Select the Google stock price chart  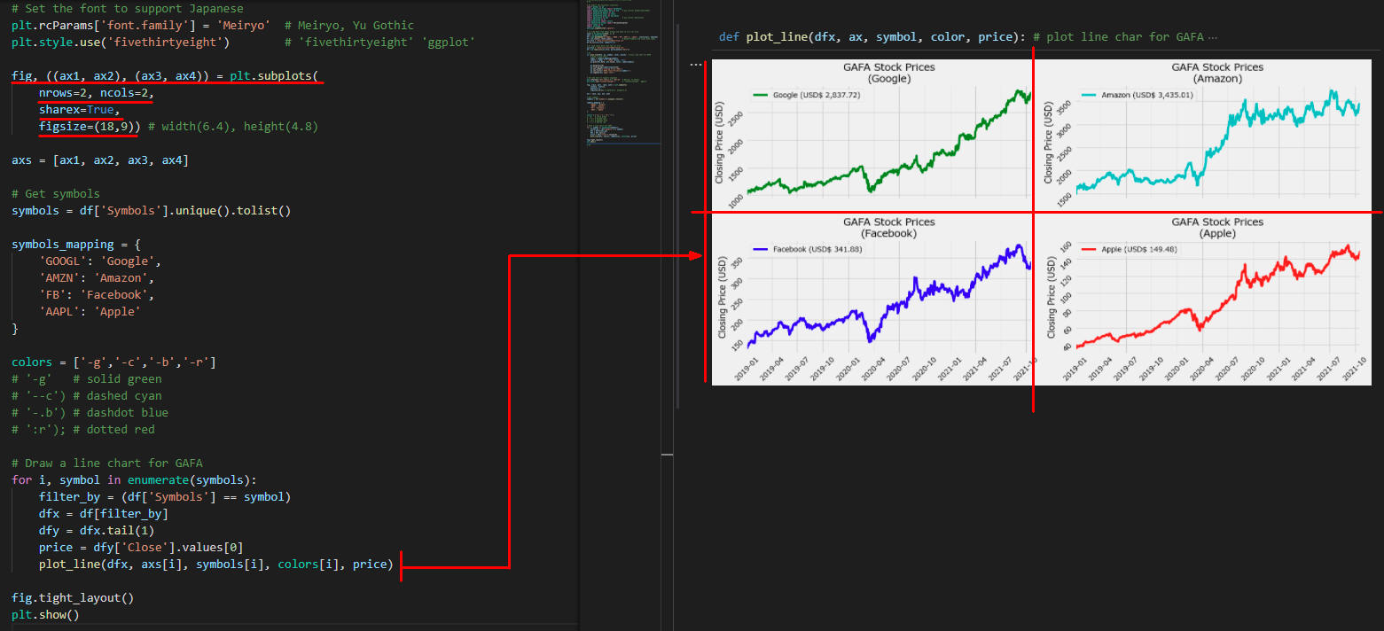point(873,135)
